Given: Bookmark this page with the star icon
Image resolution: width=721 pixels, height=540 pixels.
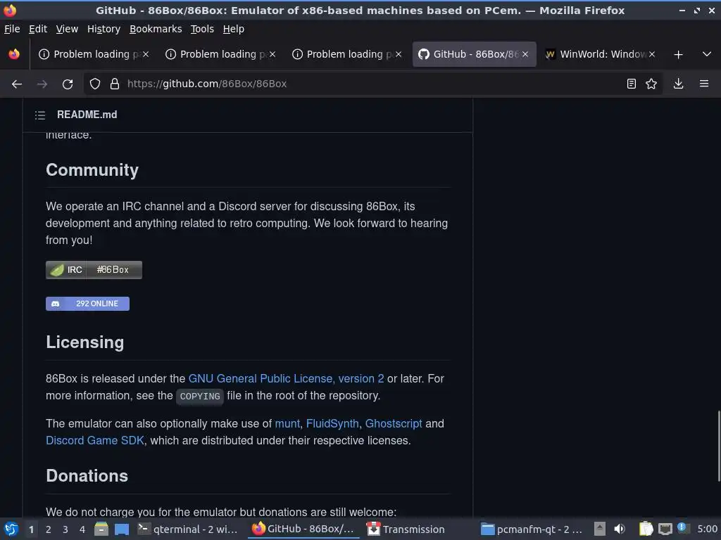Looking at the screenshot, I should (x=651, y=84).
